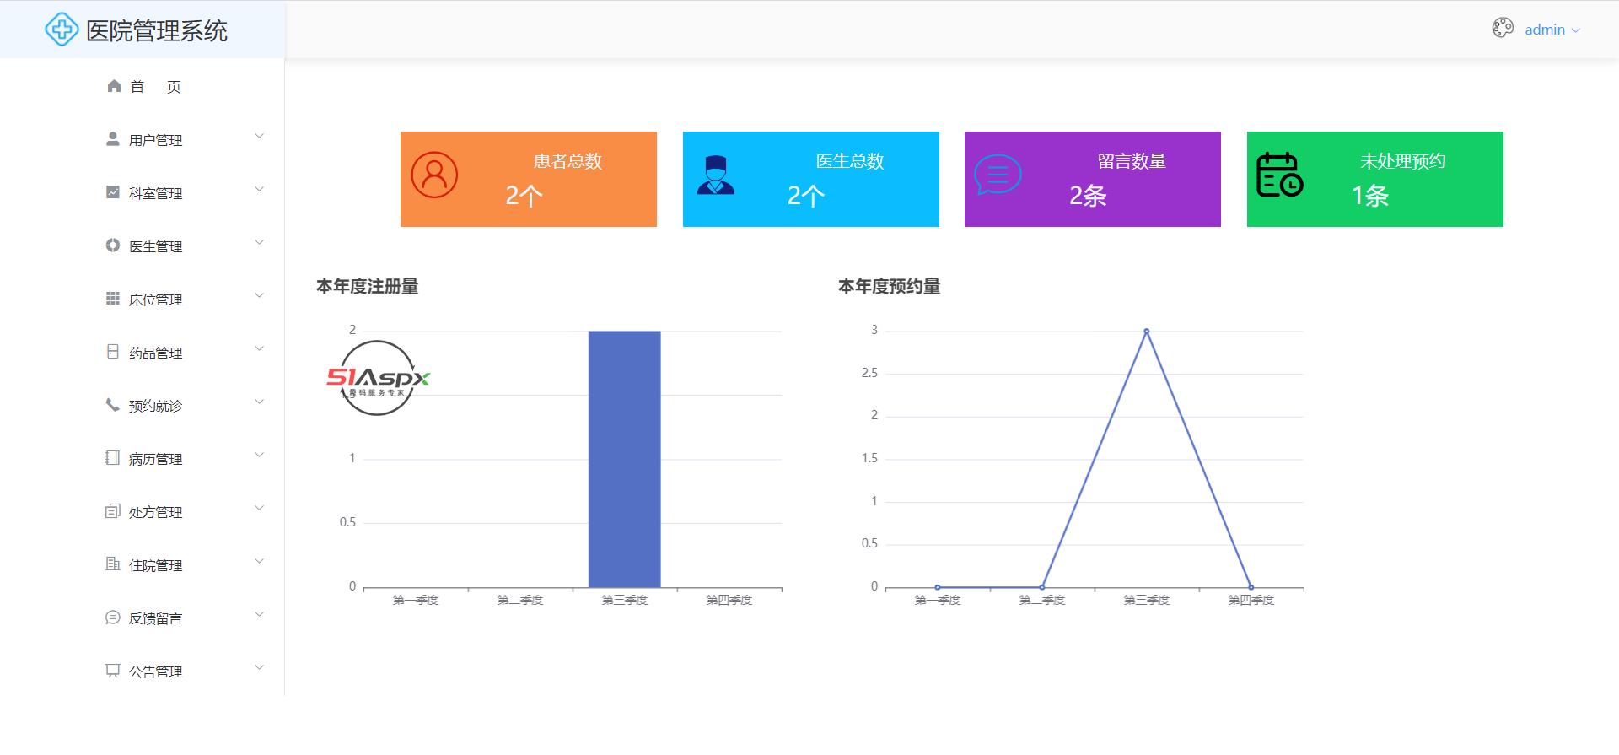Click the phone icon beside 预约就诊
This screenshot has width=1619, height=755.
pos(112,405)
